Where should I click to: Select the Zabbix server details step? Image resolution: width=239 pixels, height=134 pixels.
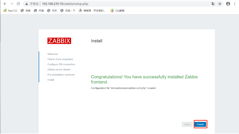59,70
